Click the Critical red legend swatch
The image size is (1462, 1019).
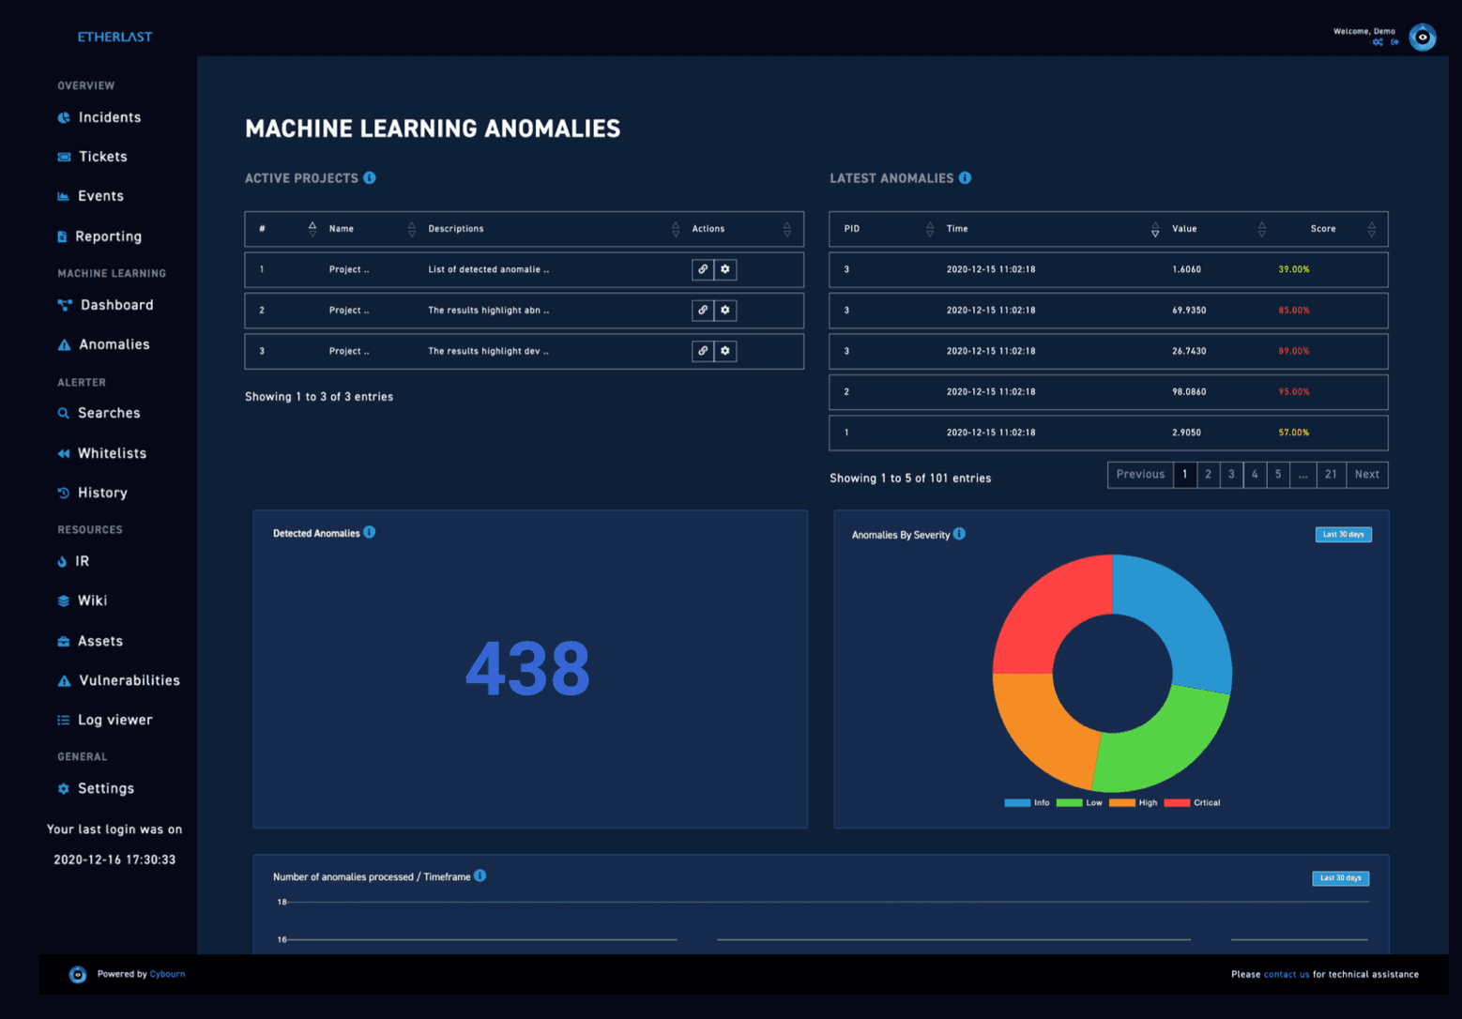pyautogui.click(x=1177, y=803)
